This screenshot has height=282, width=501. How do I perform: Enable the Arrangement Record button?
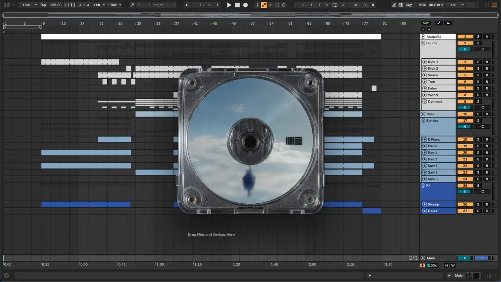pyautogui.click(x=245, y=5)
